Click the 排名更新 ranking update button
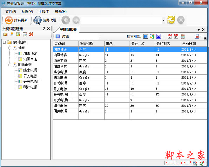 [16, 20]
